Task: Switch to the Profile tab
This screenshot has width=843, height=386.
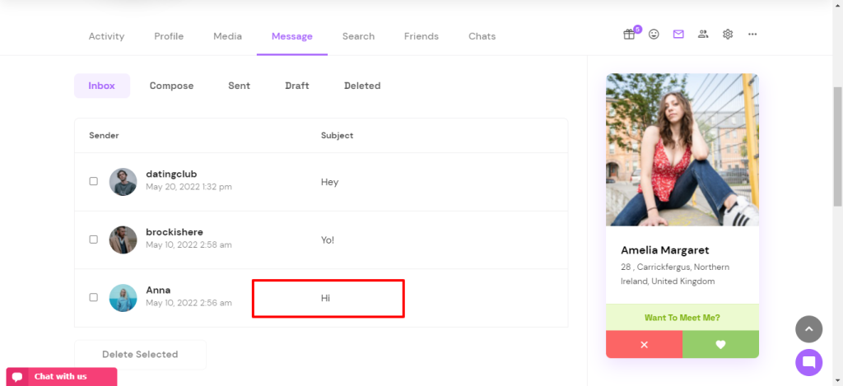Action: [x=169, y=36]
